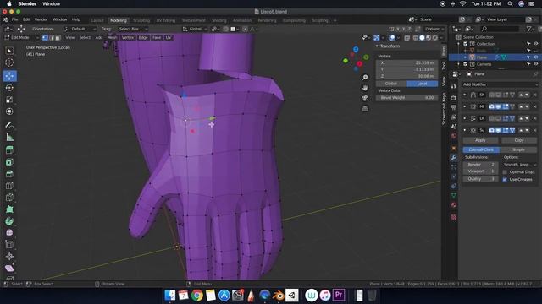Screen dimensions: 542x304
Task: Open the Modifiers wrench tab in properties
Action: [454, 158]
